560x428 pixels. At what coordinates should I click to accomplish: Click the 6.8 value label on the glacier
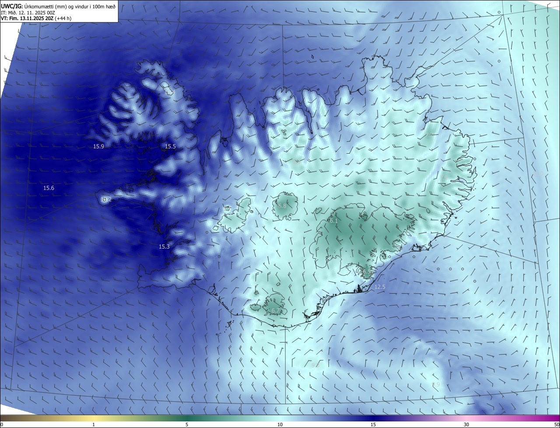pos(282,206)
